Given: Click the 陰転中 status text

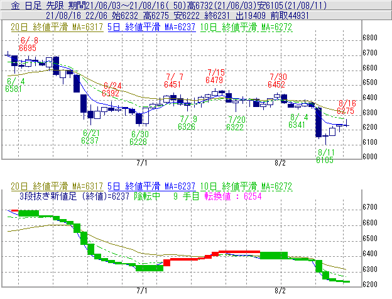Looking at the screenshot, I should coord(147,196).
